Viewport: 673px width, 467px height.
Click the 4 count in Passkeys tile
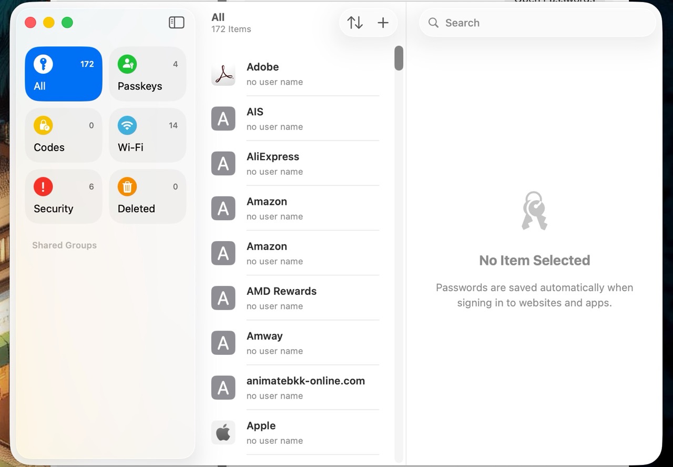pyautogui.click(x=175, y=64)
